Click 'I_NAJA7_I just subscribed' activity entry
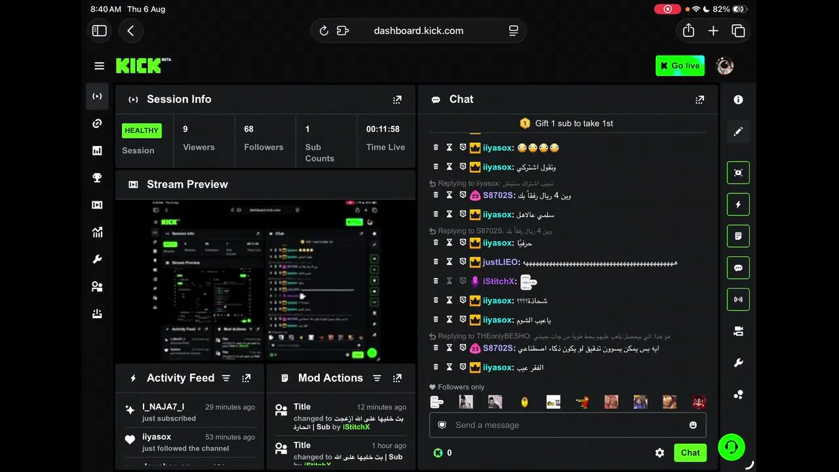The image size is (839, 472). [x=189, y=412]
